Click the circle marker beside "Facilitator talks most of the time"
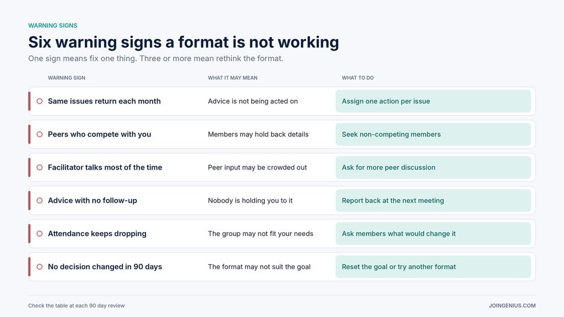564x317 pixels. click(x=40, y=167)
